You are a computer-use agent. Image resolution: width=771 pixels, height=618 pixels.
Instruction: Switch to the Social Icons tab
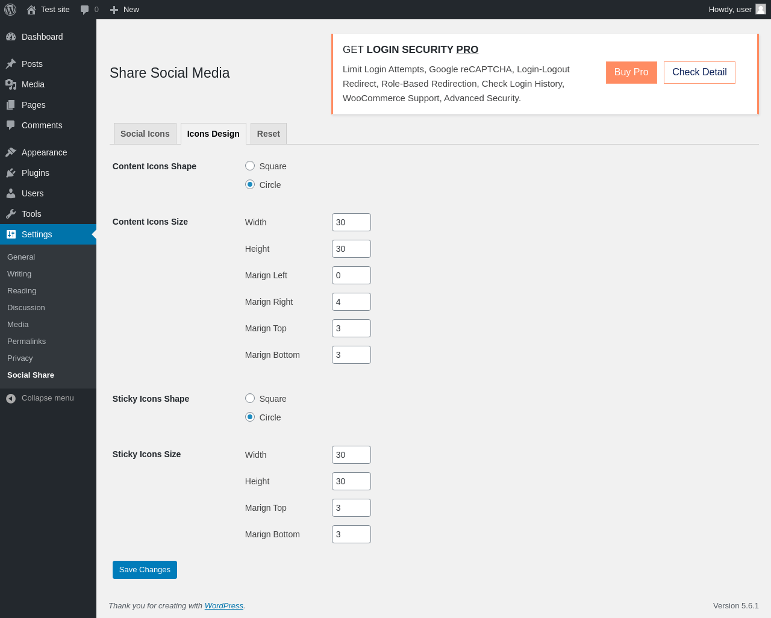(145, 134)
